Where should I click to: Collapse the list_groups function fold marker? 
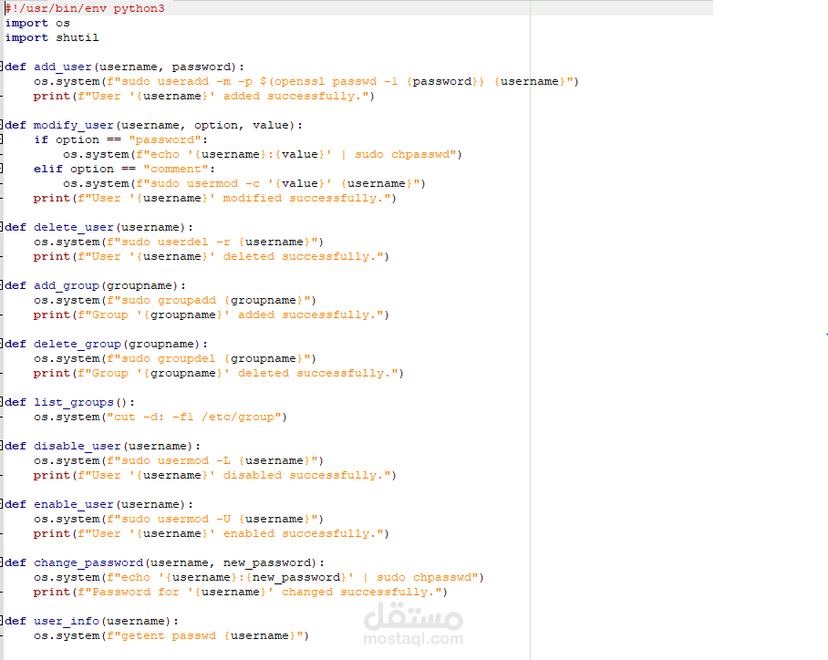(2, 402)
